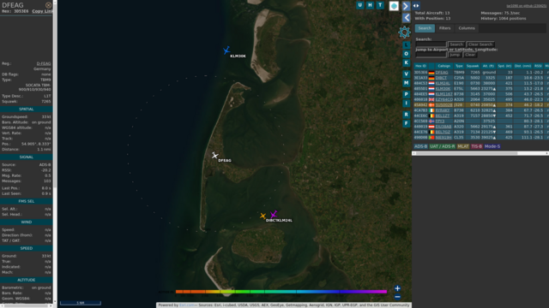Zoom in with the plus button
The width and height of the screenshot is (549, 308).
tap(397, 288)
